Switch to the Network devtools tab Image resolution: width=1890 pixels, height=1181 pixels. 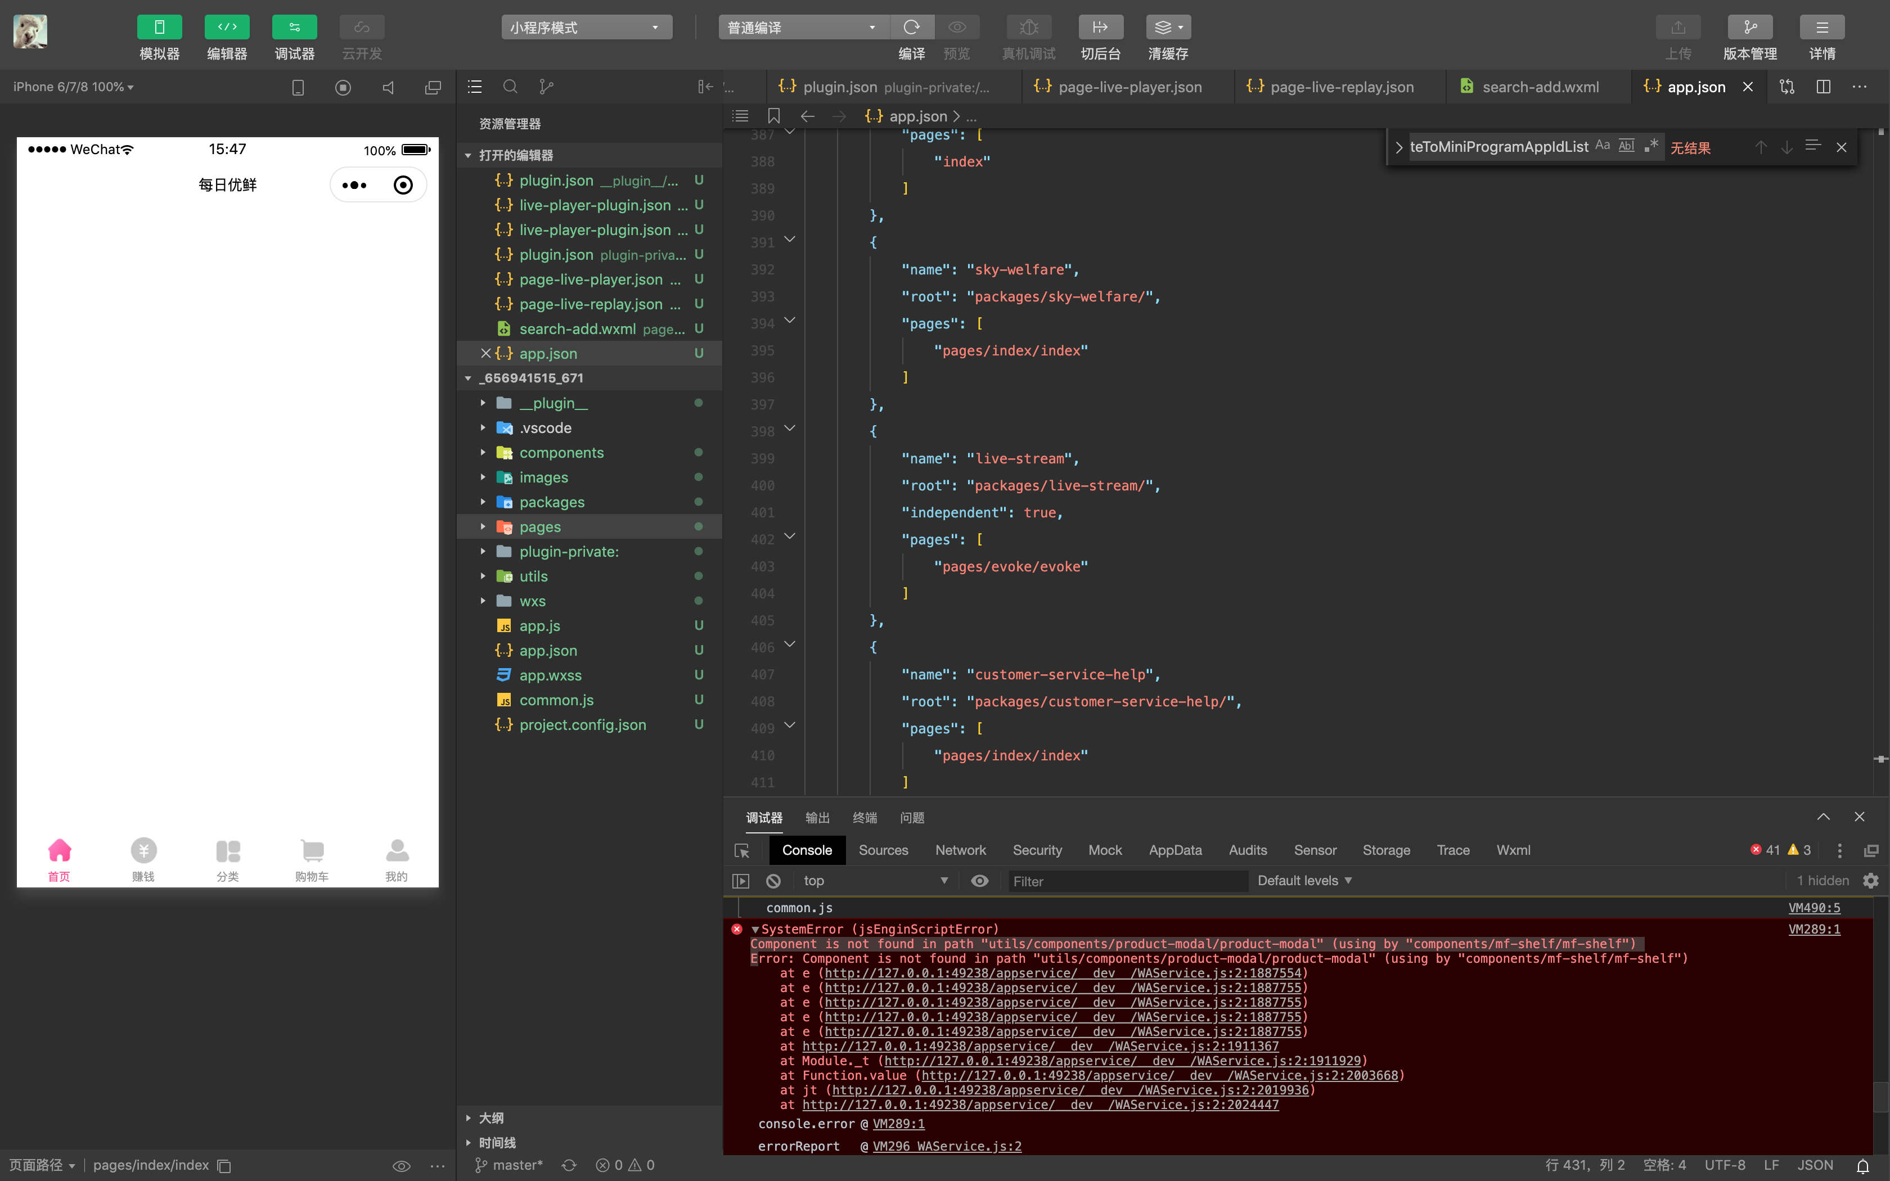[961, 850]
